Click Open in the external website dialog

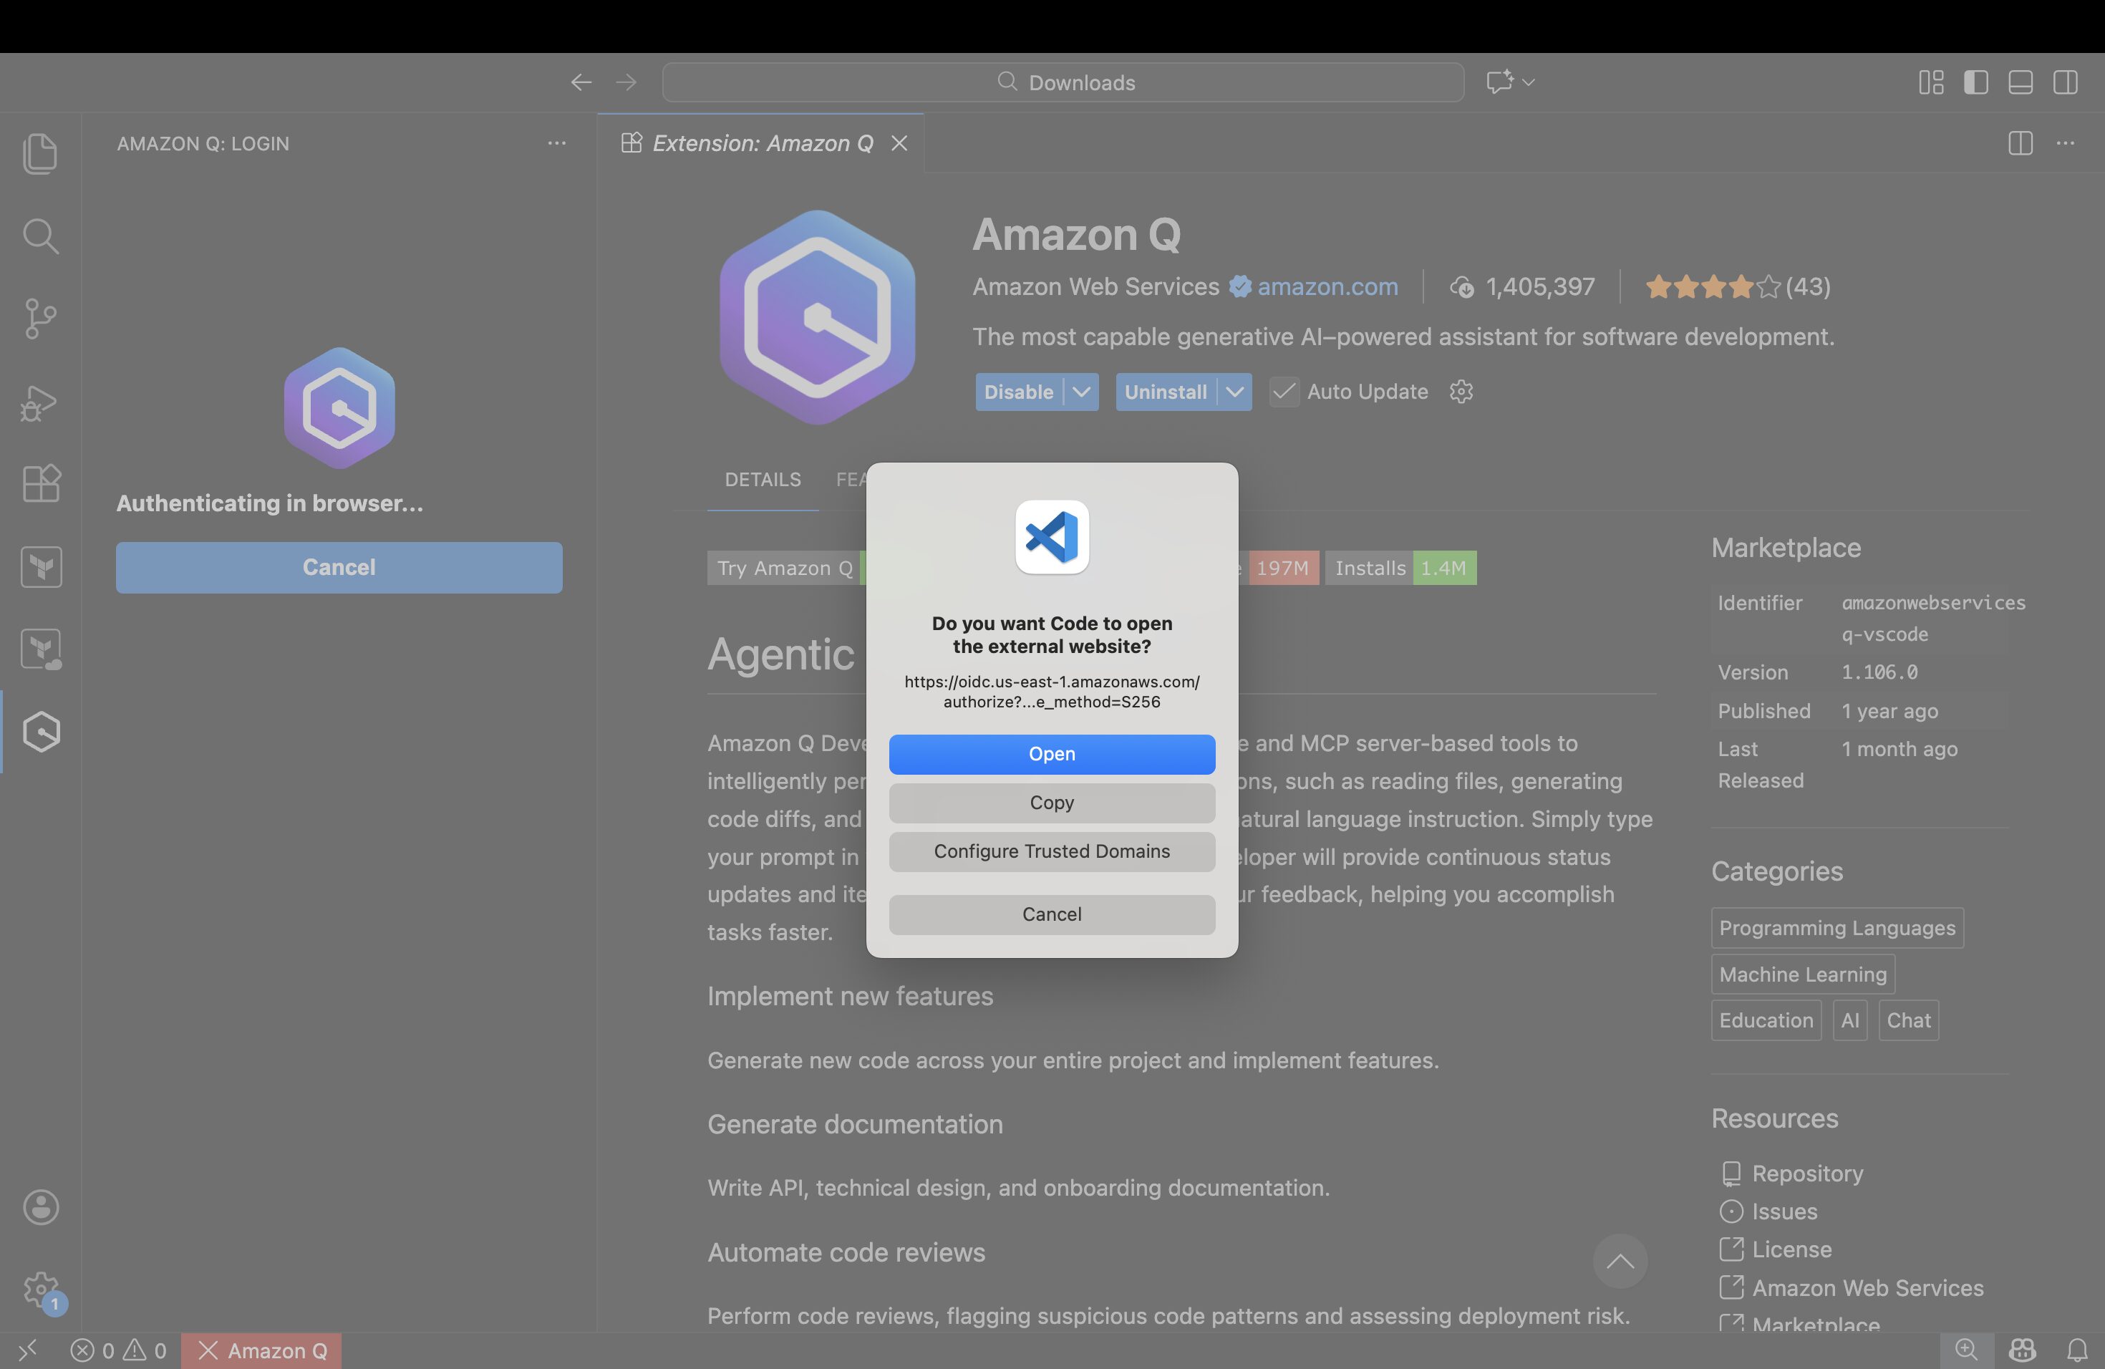[1052, 753]
